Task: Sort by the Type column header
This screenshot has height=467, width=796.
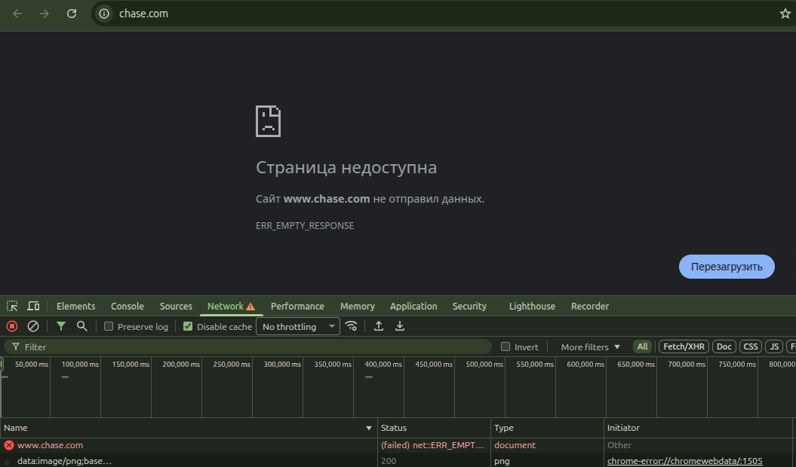Action: tap(547, 428)
